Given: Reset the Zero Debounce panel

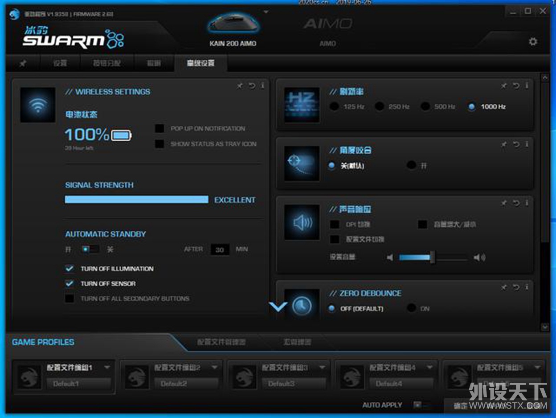Looking at the screenshot, I should 516,287.
